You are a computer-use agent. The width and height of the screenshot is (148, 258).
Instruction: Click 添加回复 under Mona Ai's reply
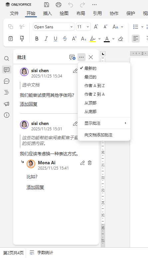[35, 187]
